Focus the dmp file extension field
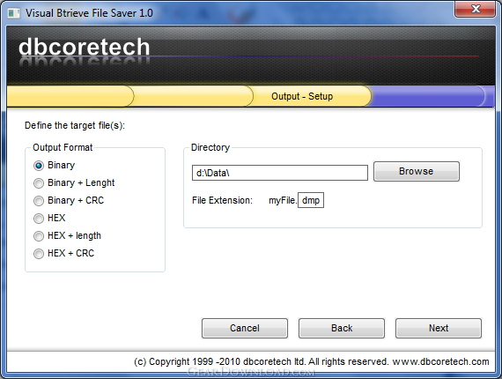 point(311,200)
